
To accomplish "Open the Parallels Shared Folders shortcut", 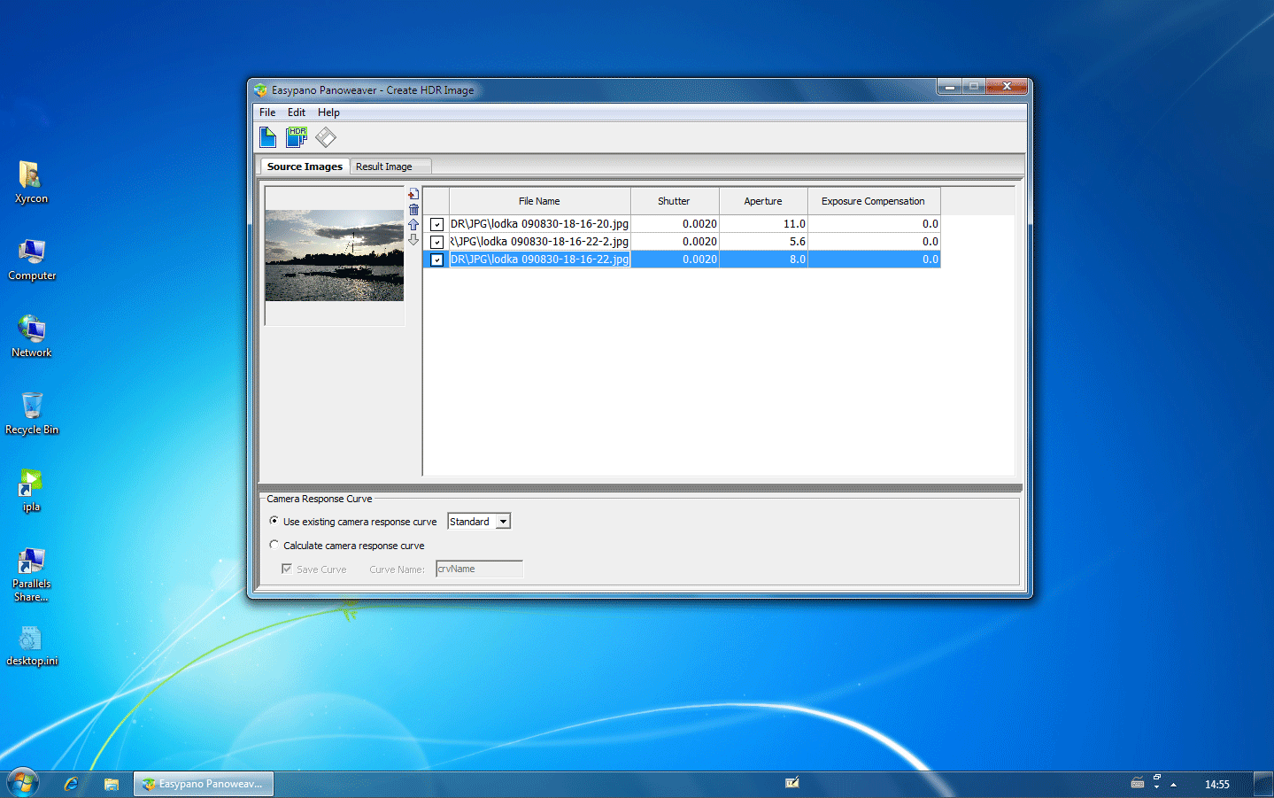I will click(31, 574).
